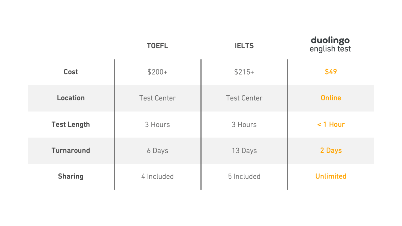Select the IELTS column header
The height and width of the screenshot is (226, 402).
244,46
